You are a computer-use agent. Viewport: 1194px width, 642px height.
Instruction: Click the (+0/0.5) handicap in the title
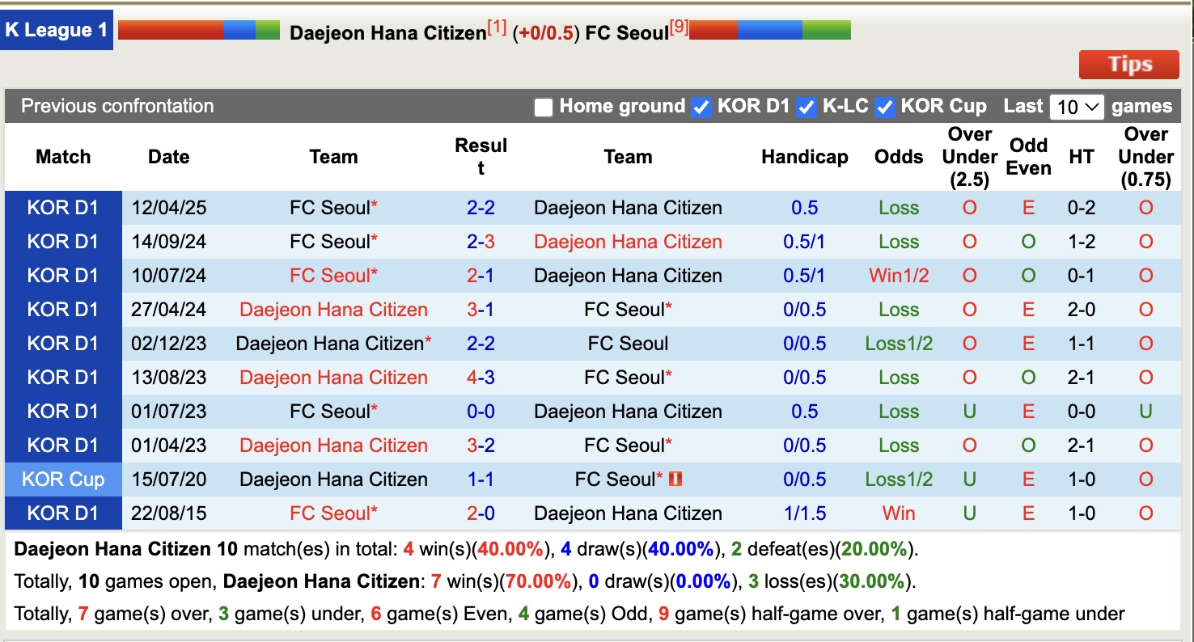tap(545, 30)
